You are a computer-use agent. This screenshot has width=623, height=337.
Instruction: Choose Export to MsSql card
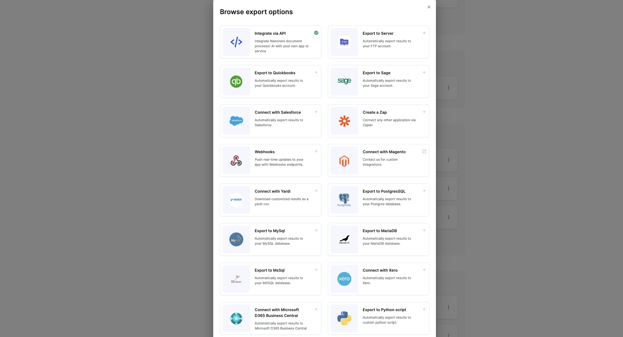pyautogui.click(x=270, y=279)
